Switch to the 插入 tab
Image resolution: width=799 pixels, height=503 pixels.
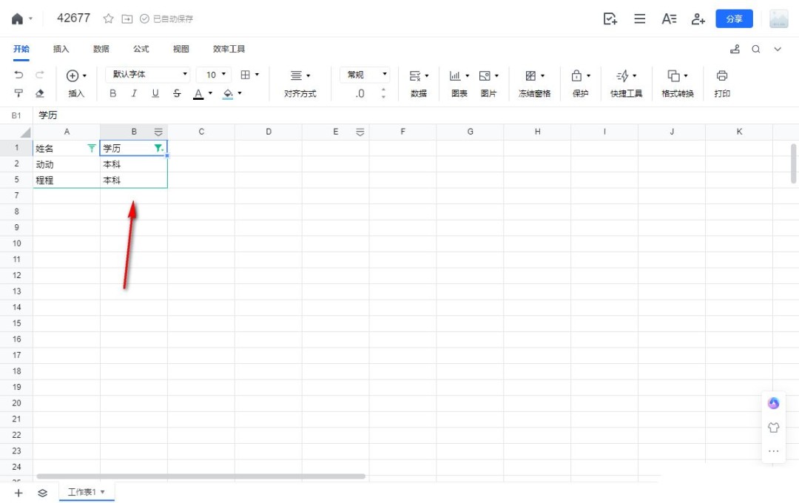click(x=61, y=49)
